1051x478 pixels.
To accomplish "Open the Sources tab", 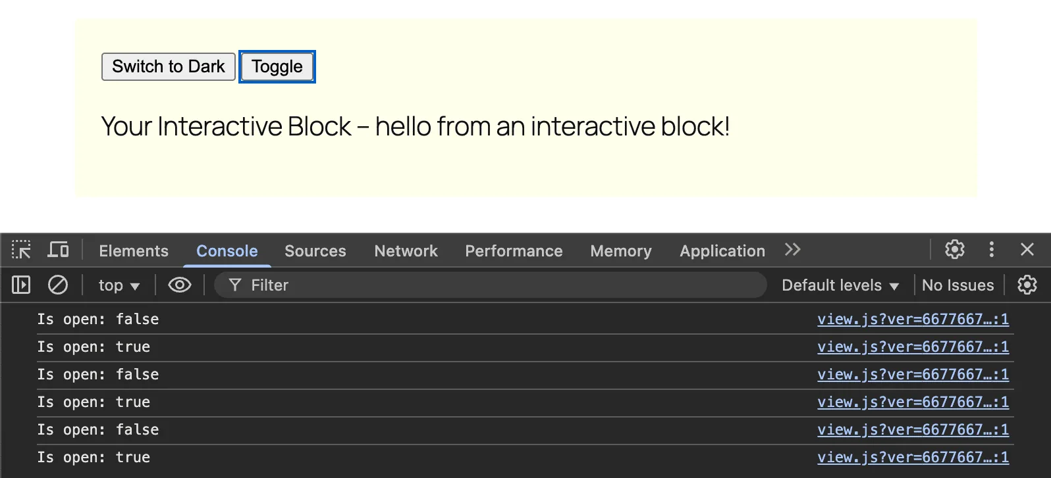I will [315, 251].
